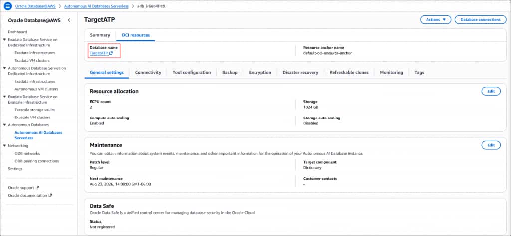The width and height of the screenshot is (511, 236).
Task: Open the Tool configuration tab
Action: [192, 73]
